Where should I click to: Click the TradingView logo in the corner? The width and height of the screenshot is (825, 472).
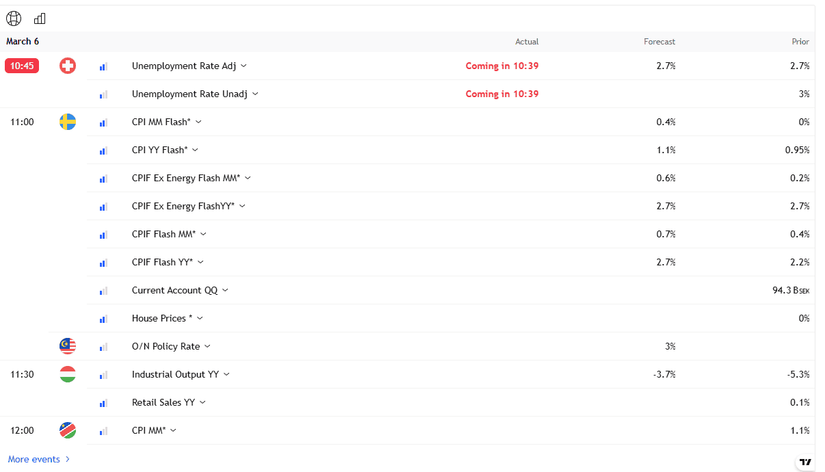click(806, 462)
